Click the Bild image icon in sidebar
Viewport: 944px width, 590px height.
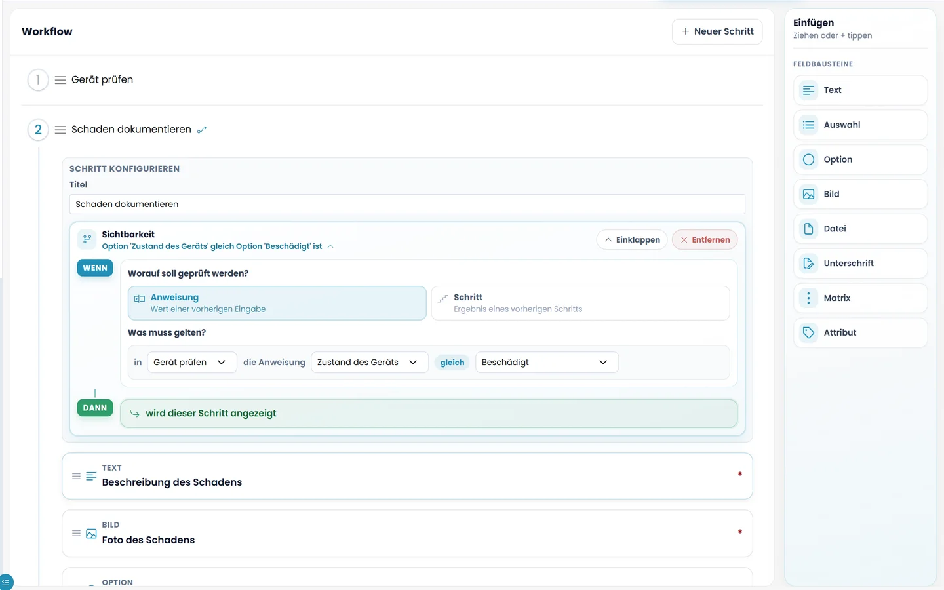click(808, 195)
